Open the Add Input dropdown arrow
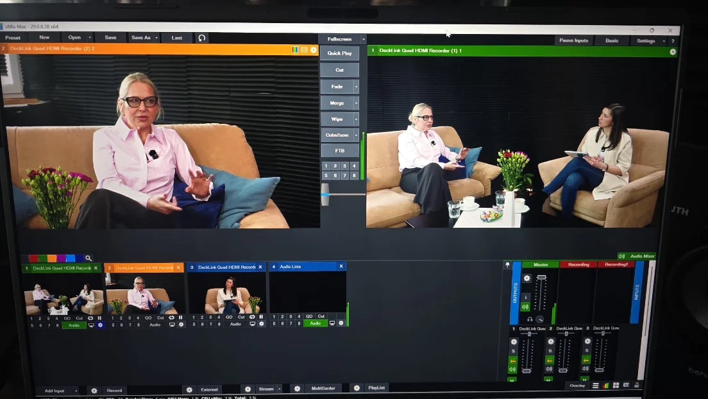 [76, 391]
